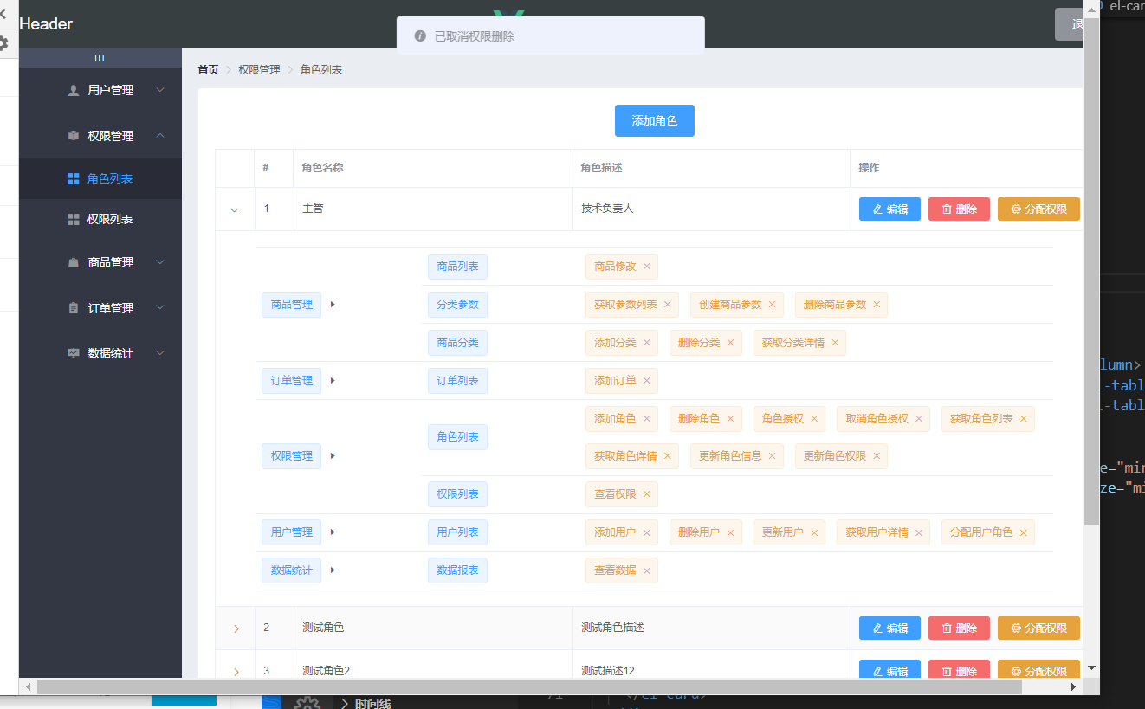Open 角色列表 in the sidebar
Image resolution: width=1145 pixels, height=709 pixels.
tap(100, 178)
